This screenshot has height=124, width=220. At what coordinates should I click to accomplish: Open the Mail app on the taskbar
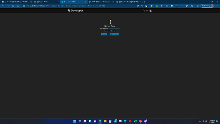coord(115,121)
